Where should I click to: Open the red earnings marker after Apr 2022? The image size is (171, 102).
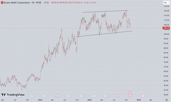coord(56,96)
